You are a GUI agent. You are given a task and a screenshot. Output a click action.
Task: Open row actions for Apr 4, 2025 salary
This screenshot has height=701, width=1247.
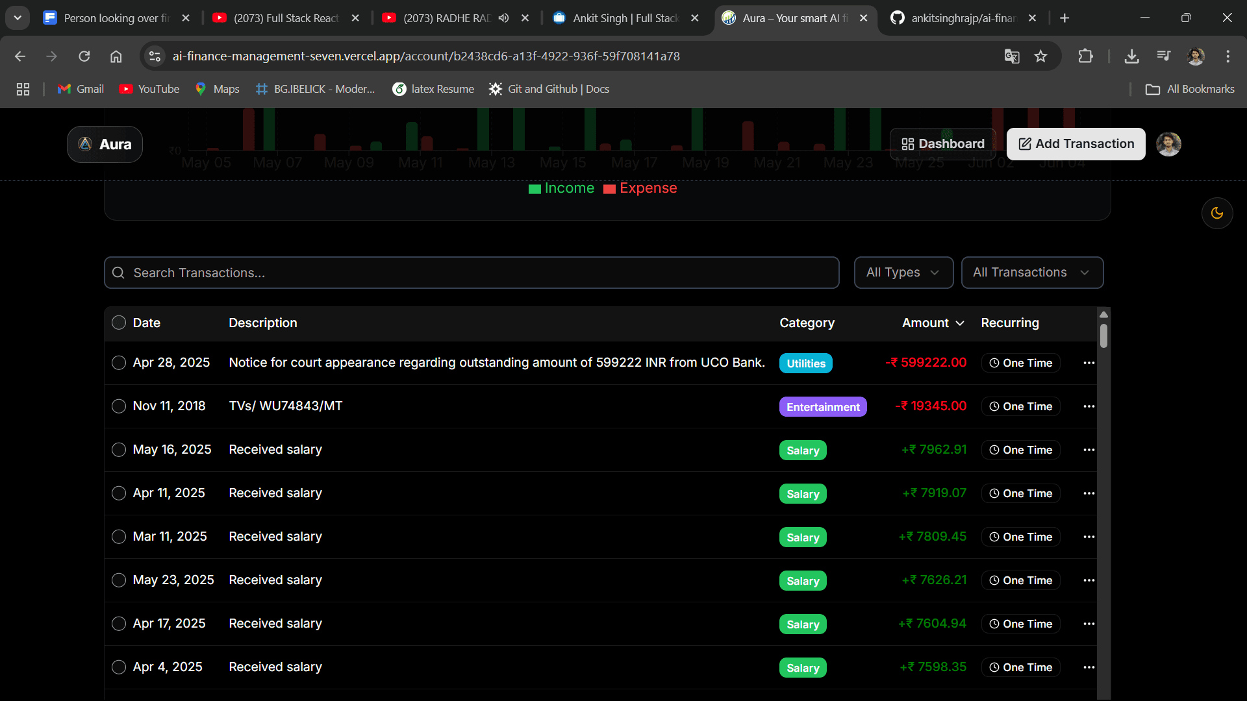(1089, 667)
